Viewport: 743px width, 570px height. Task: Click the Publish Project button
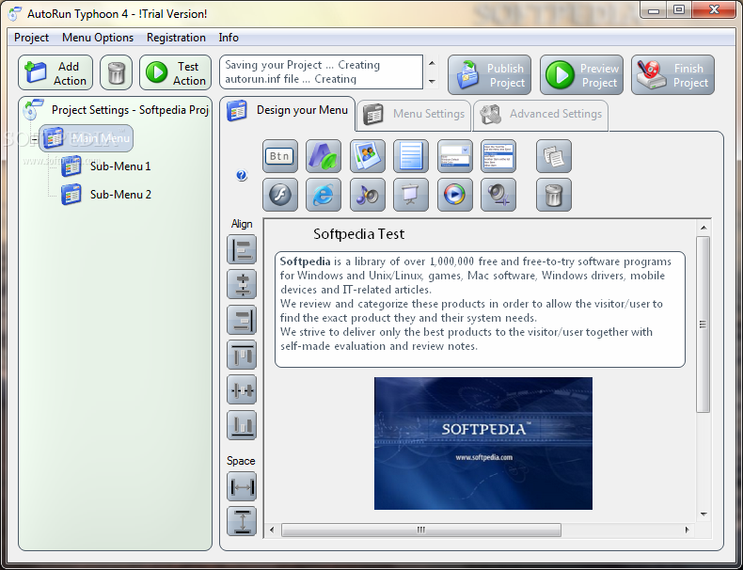tap(489, 75)
